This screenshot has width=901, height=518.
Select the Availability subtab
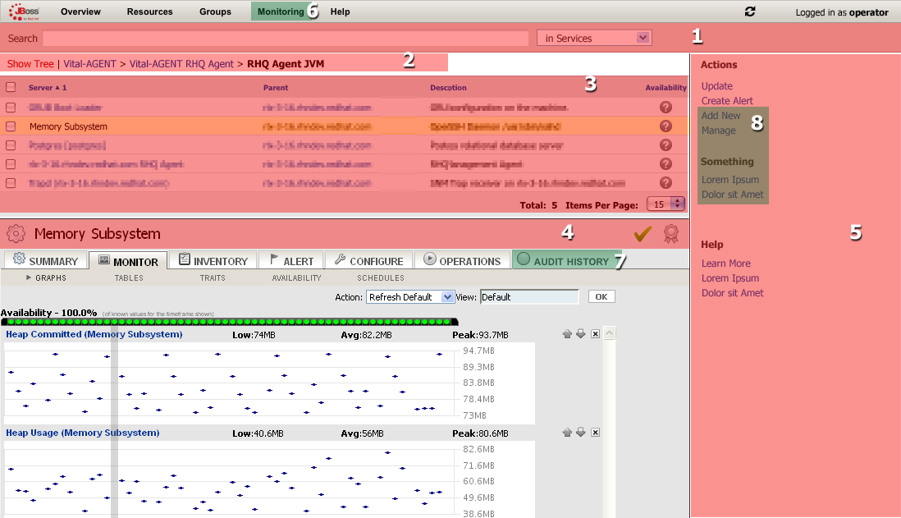(296, 278)
